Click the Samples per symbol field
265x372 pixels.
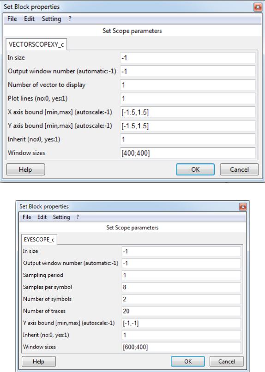pos(181,287)
